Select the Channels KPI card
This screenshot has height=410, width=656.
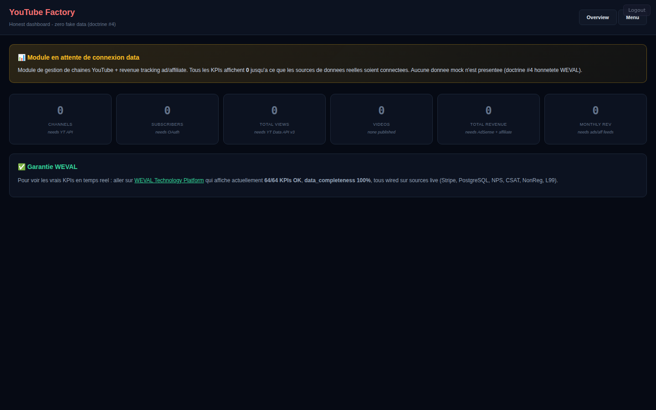point(60,119)
